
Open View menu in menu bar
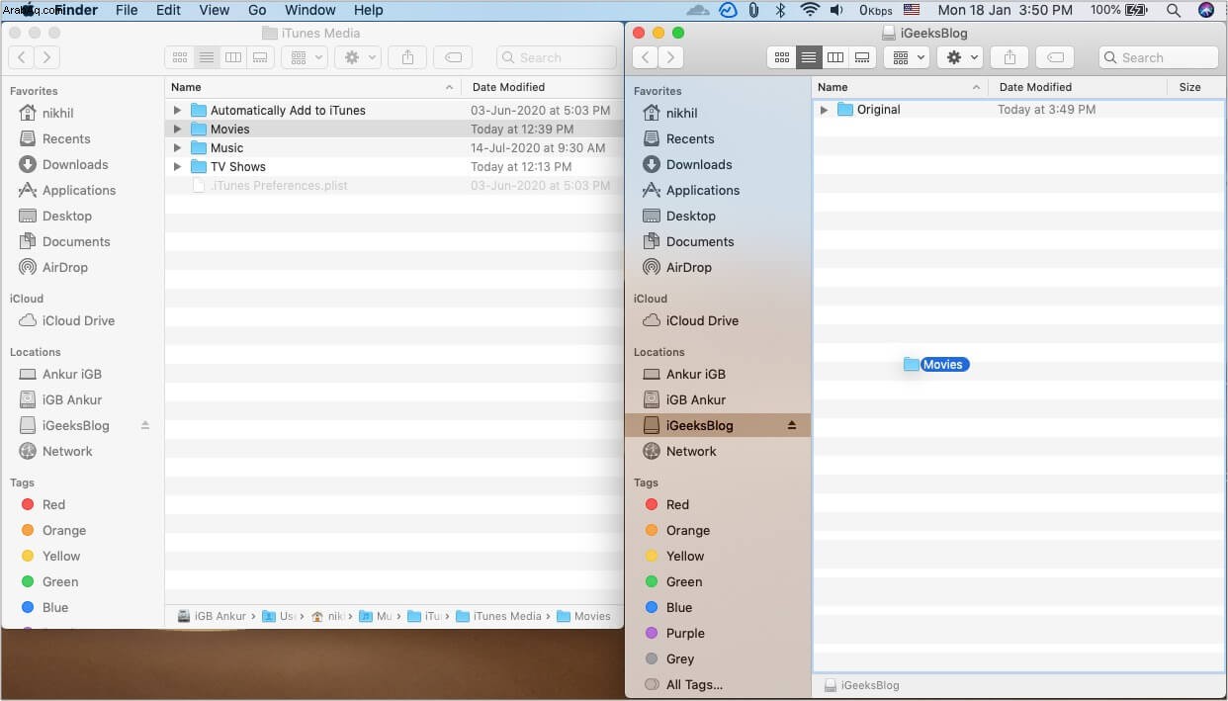pyautogui.click(x=215, y=10)
